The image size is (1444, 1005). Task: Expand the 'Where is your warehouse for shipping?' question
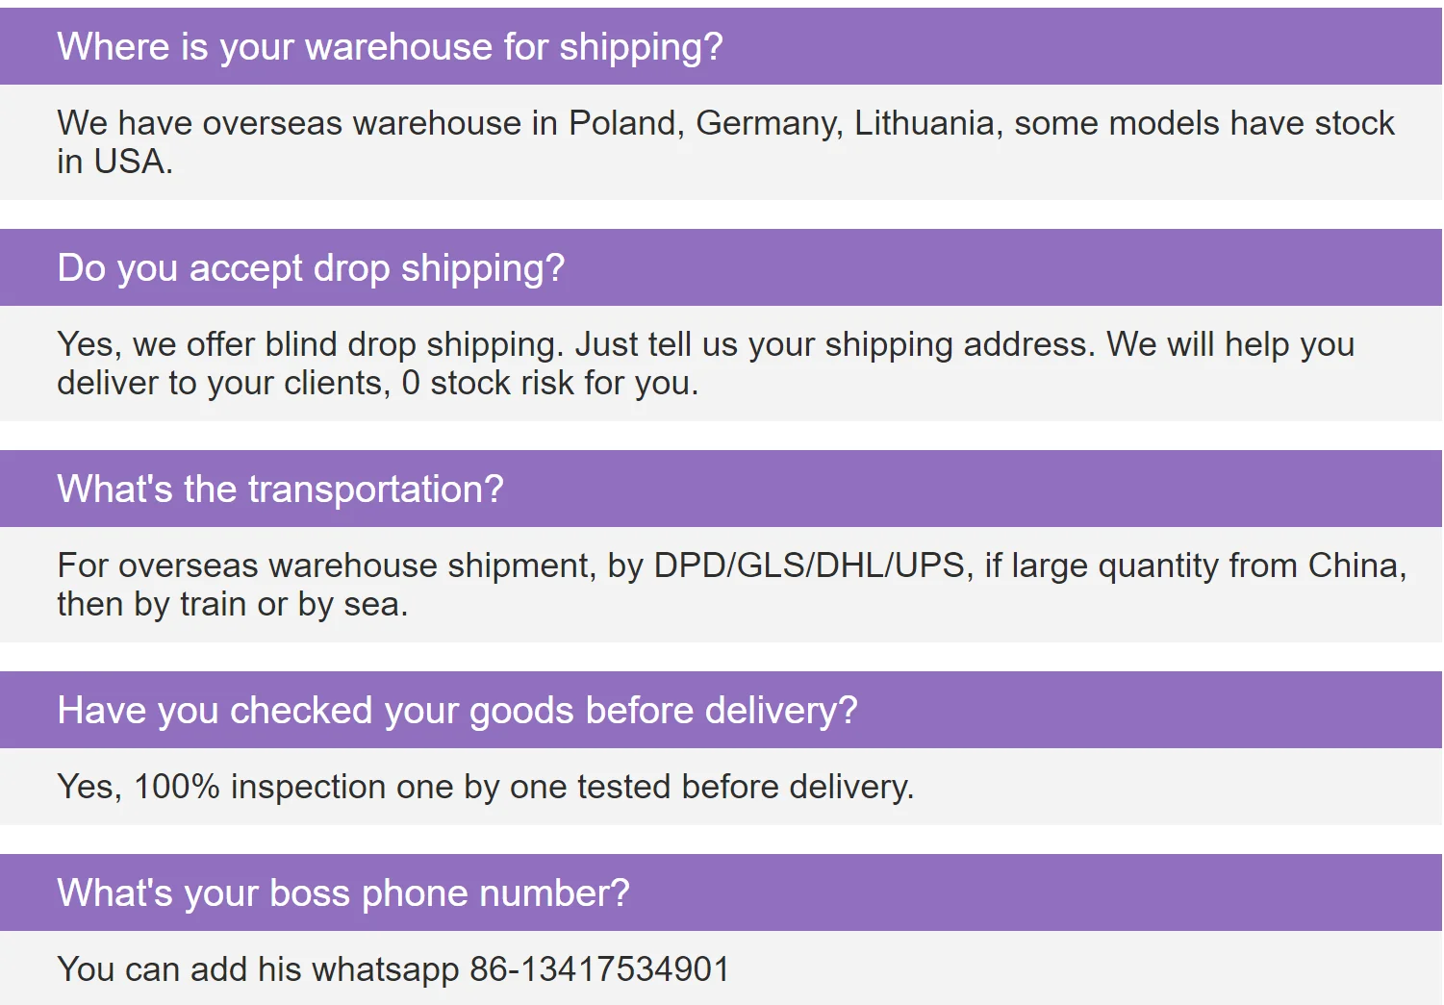coord(390,47)
